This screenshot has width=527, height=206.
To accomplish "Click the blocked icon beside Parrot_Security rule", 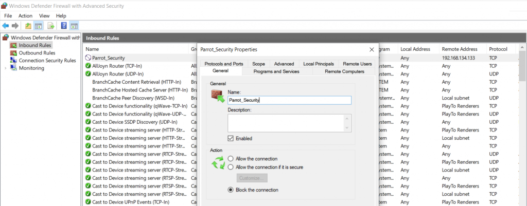I will (89, 58).
